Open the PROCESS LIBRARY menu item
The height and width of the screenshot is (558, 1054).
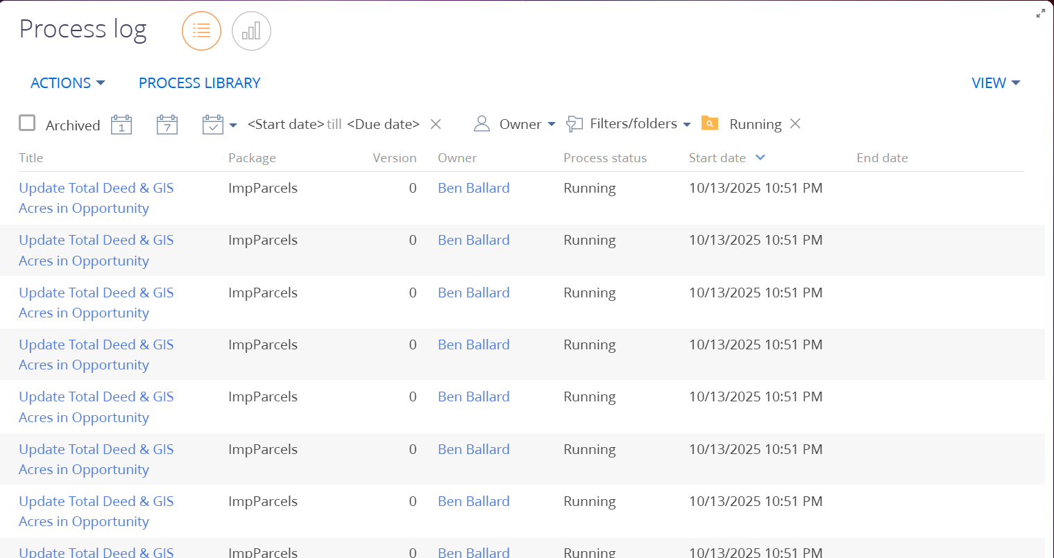click(x=199, y=83)
